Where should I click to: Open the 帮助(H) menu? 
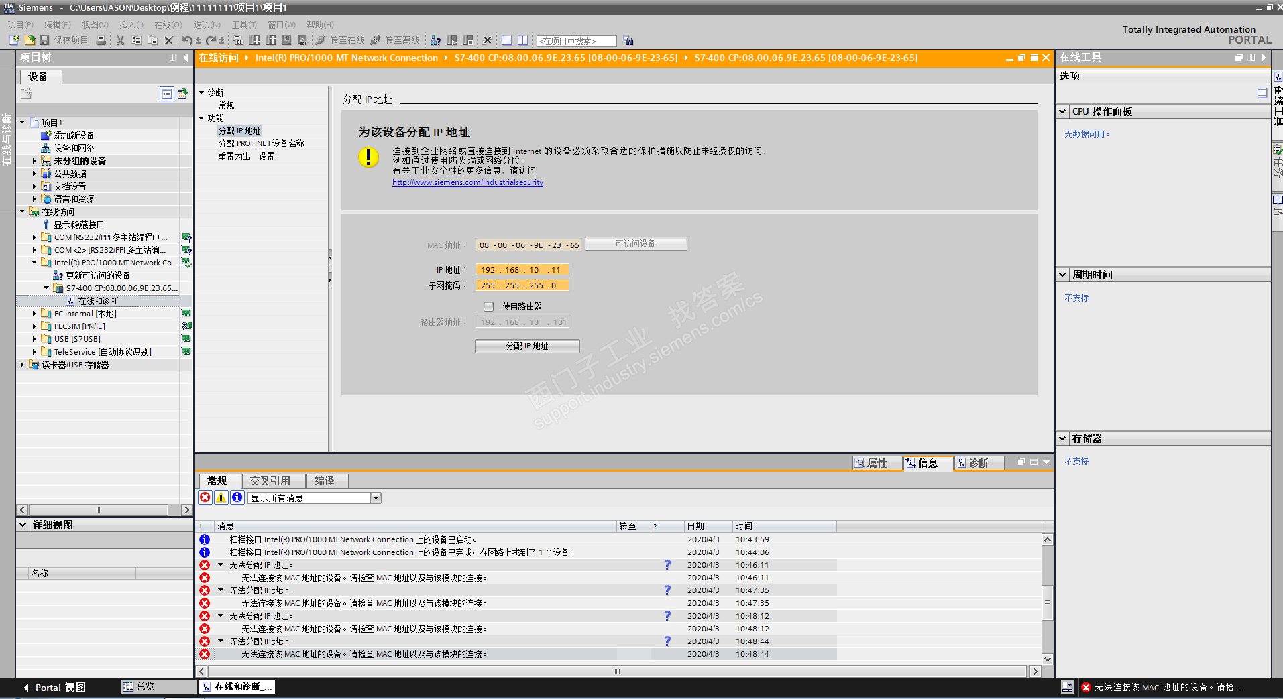pos(320,25)
